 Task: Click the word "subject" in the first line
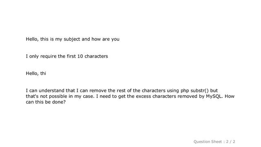(72, 39)
